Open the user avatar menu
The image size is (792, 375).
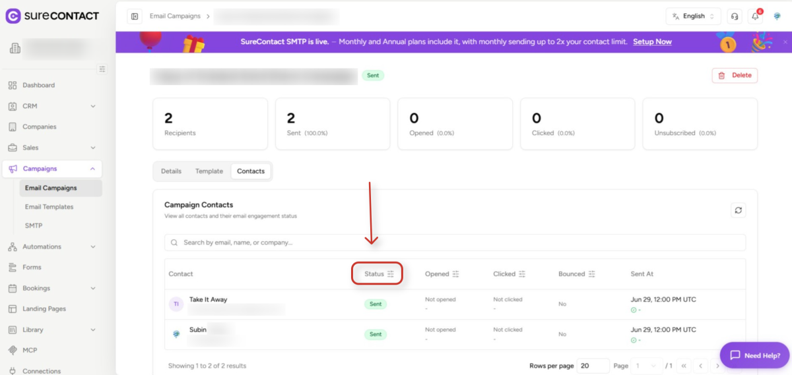coord(777,16)
